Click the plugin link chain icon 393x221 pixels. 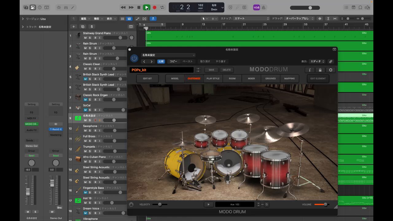(331, 61)
